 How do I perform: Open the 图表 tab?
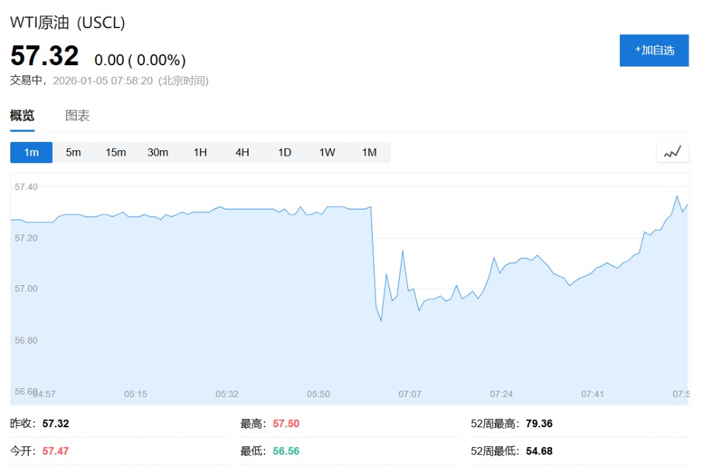pos(78,116)
